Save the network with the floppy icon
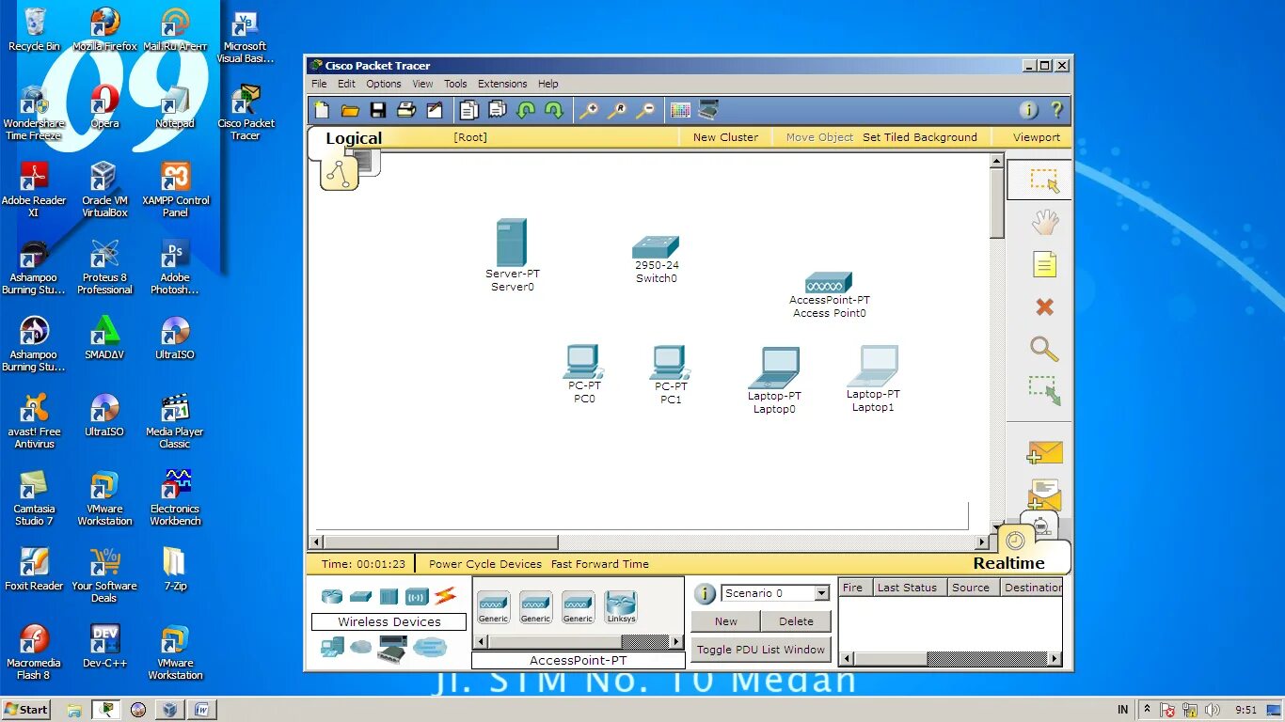The image size is (1285, 722). 378,110
